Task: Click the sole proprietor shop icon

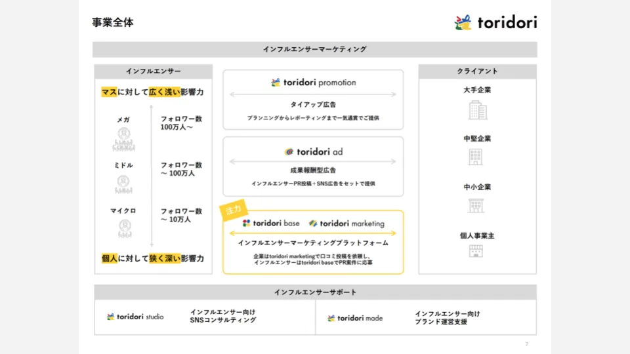Action: coord(477,251)
